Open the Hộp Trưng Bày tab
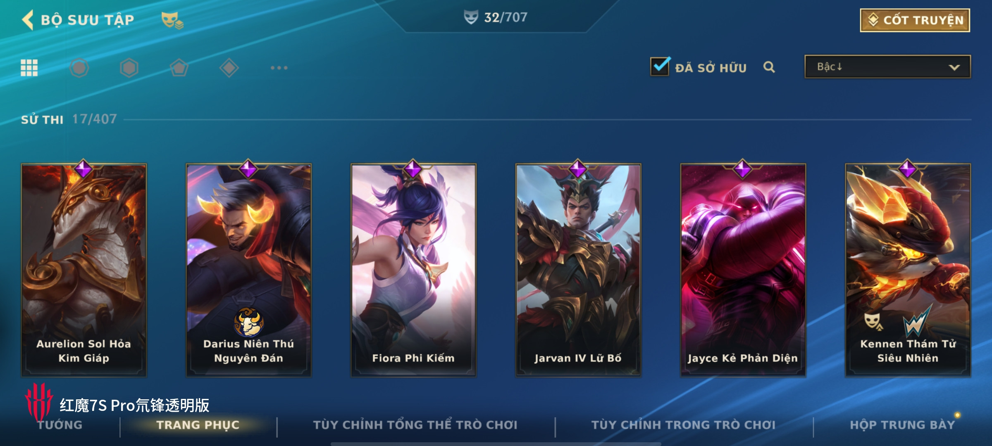The image size is (992, 446). [x=902, y=425]
